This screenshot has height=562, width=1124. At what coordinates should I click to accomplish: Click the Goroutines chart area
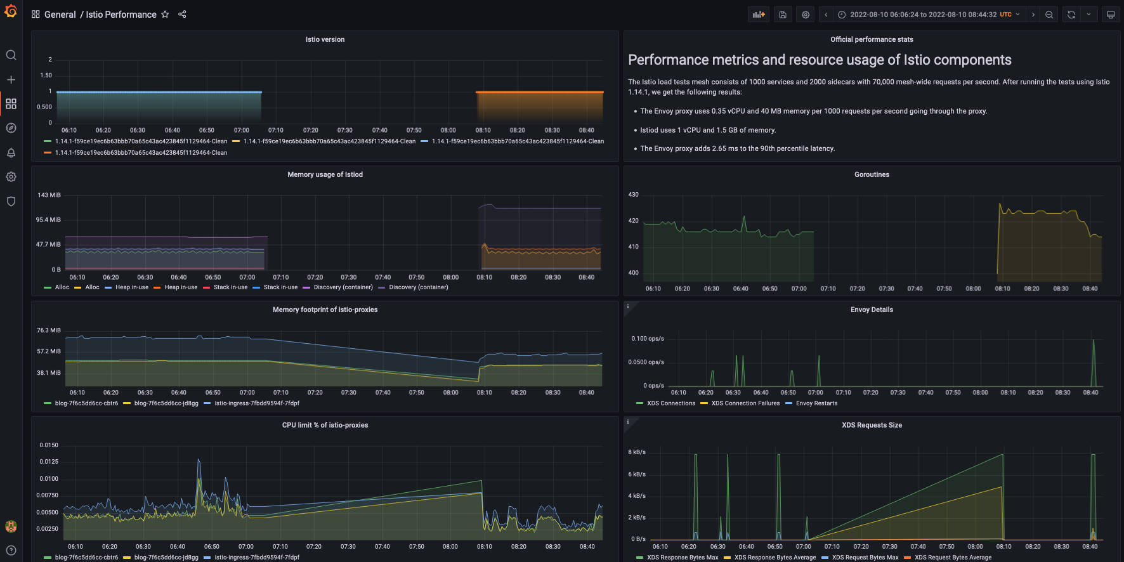[873, 238]
